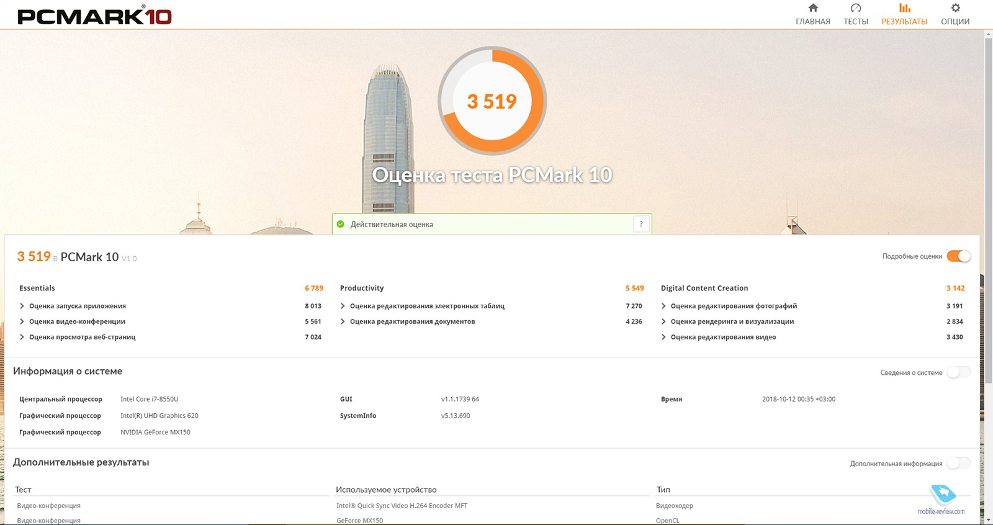The height and width of the screenshot is (525, 993).
Task: Click the Intel(R) UHD Graphics 620 value
Action: tap(160, 416)
